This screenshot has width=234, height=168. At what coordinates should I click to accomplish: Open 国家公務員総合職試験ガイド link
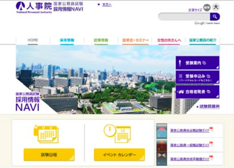(x=190, y=130)
